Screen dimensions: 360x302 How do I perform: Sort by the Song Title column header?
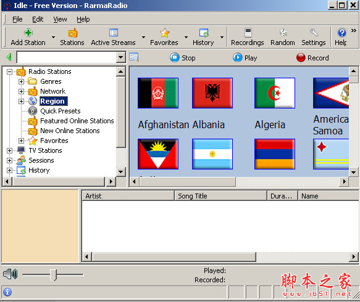coord(220,196)
